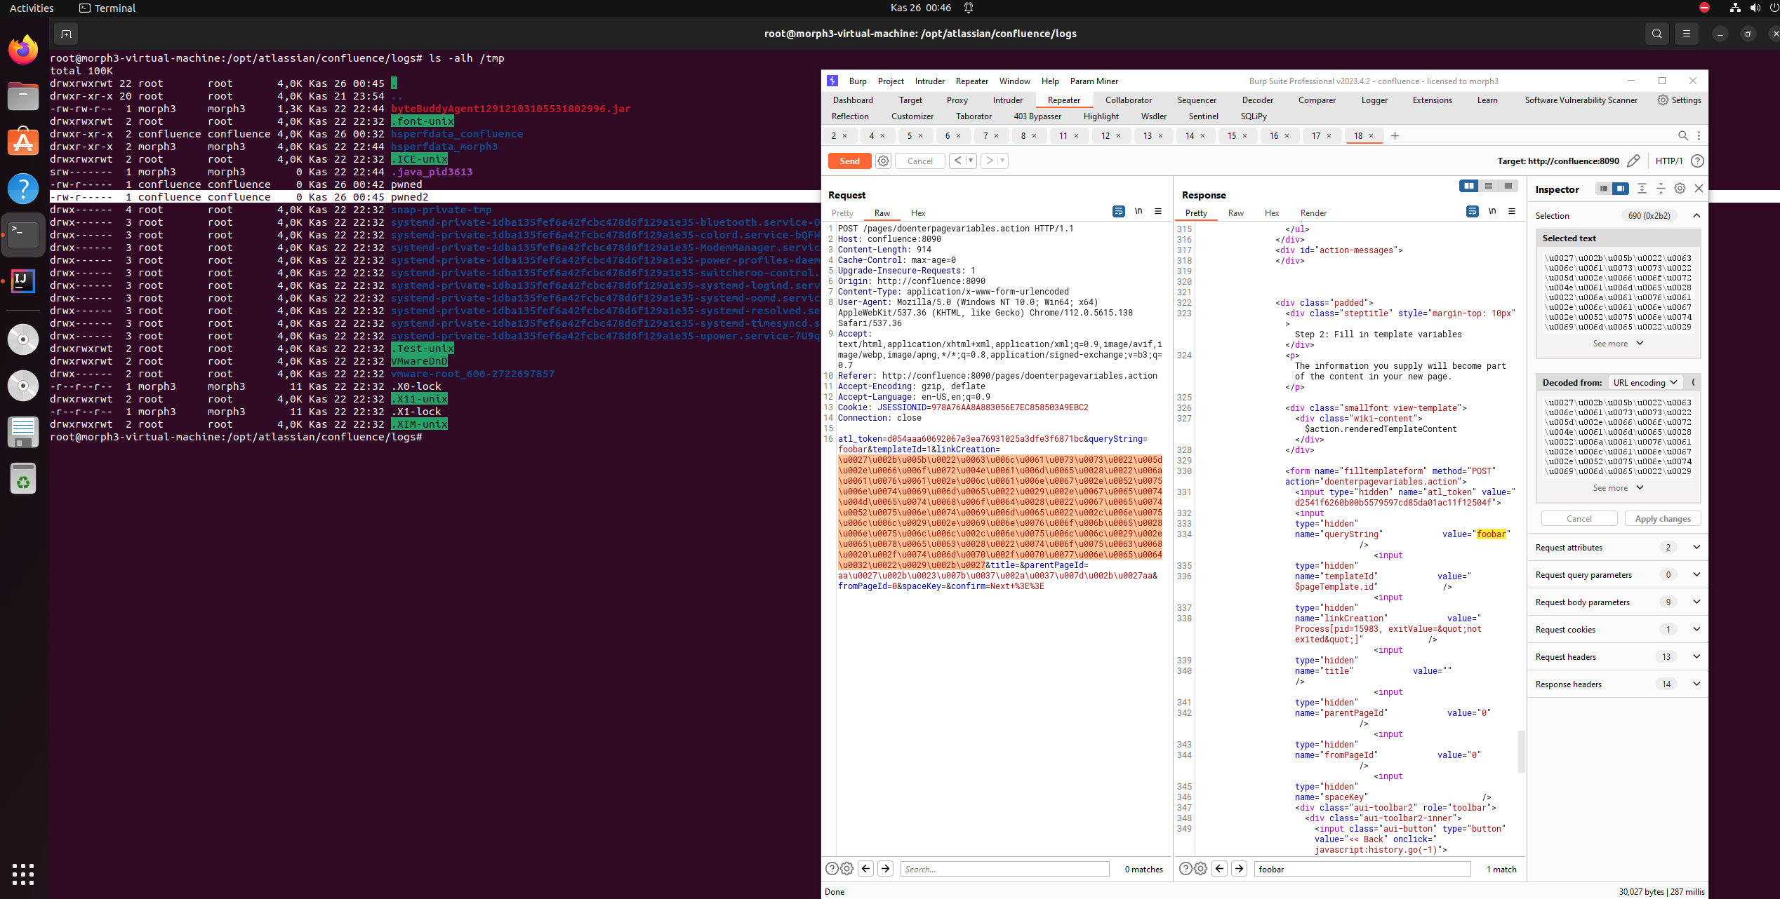Click response search field containing foobar
Image resolution: width=1780 pixels, height=899 pixels.
click(1362, 869)
